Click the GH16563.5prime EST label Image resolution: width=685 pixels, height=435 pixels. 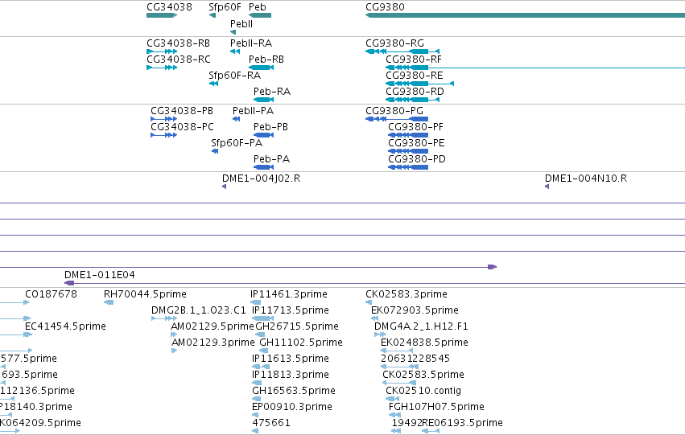pos(294,391)
